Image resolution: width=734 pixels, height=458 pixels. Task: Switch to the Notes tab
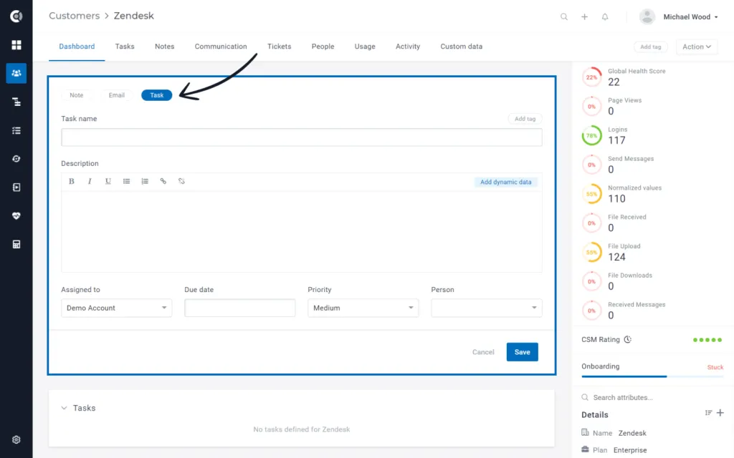tap(164, 47)
